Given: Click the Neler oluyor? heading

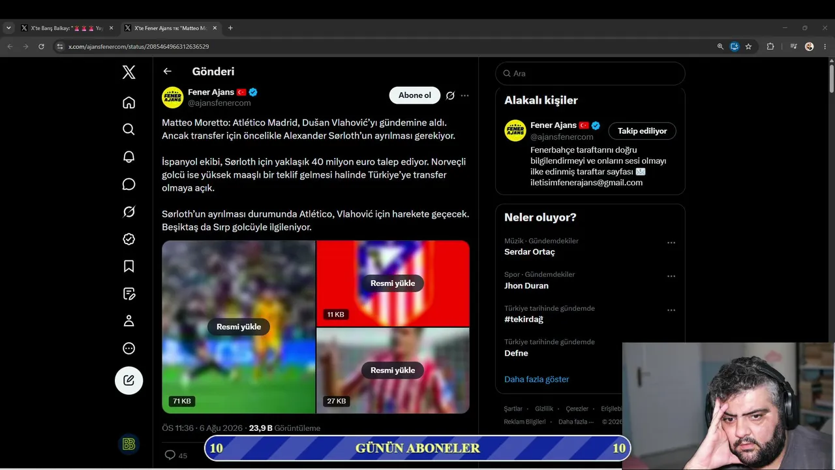Looking at the screenshot, I should click(540, 217).
